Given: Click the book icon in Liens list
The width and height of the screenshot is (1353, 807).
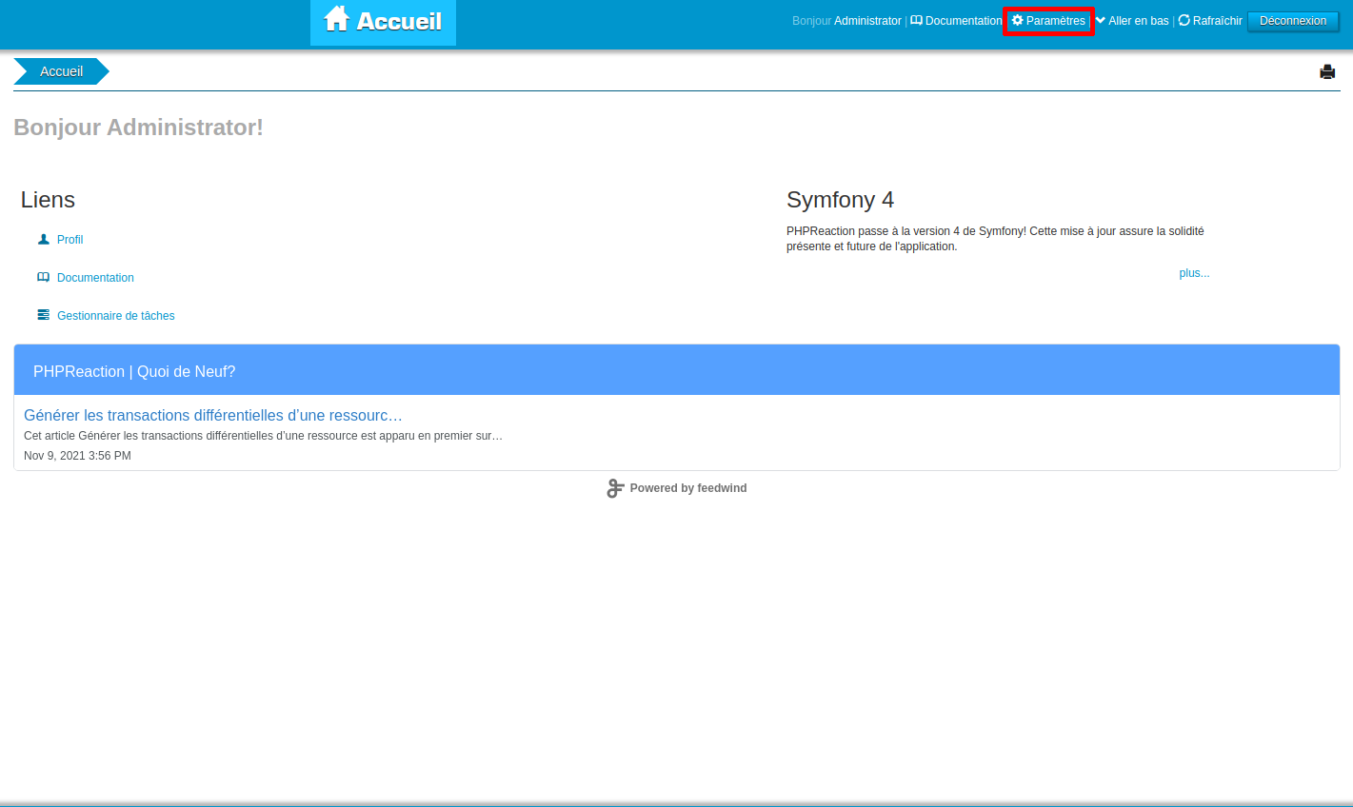Looking at the screenshot, I should click(43, 278).
